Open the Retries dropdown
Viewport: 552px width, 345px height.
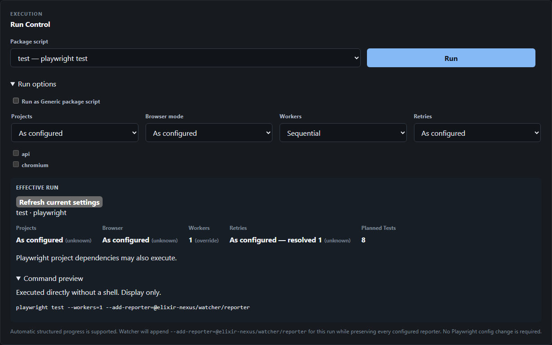tap(477, 133)
